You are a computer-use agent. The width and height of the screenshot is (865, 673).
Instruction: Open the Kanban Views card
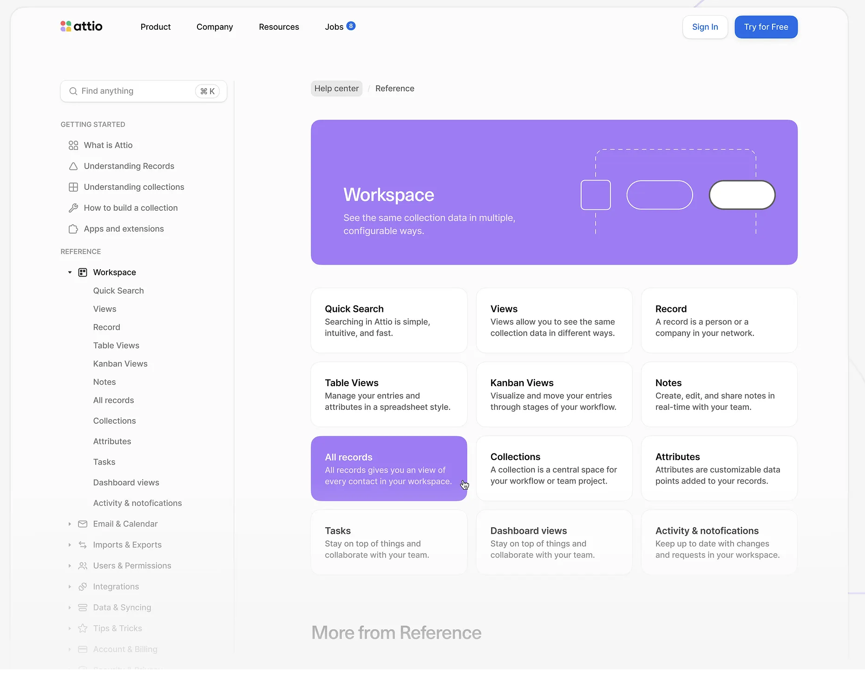(x=554, y=395)
